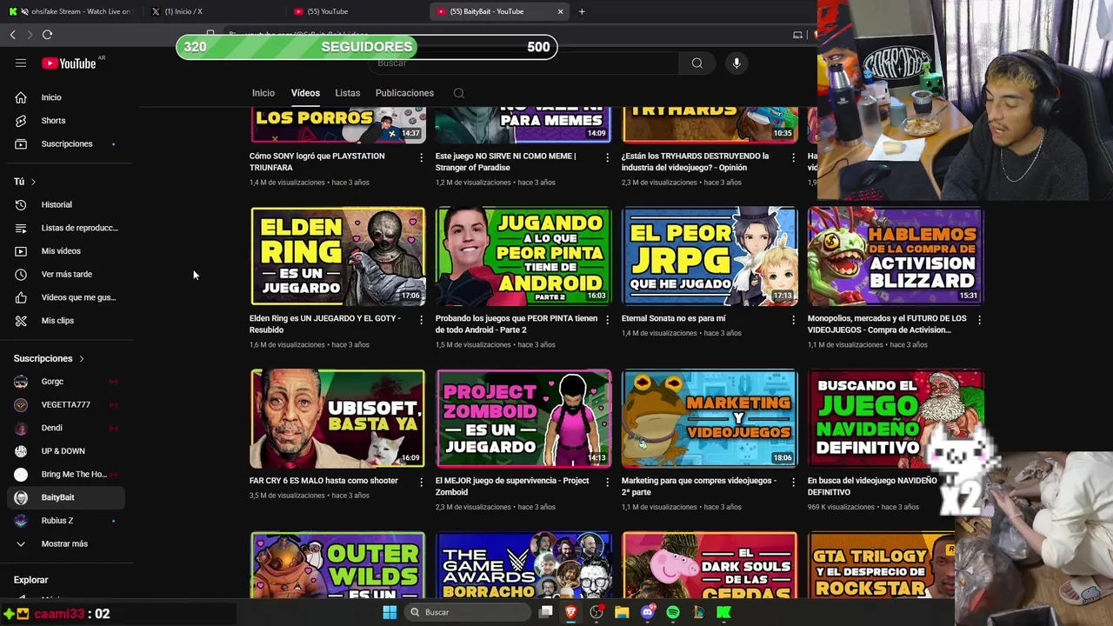Select the Vídeos channel tab
This screenshot has width=1113, height=626.
point(305,93)
